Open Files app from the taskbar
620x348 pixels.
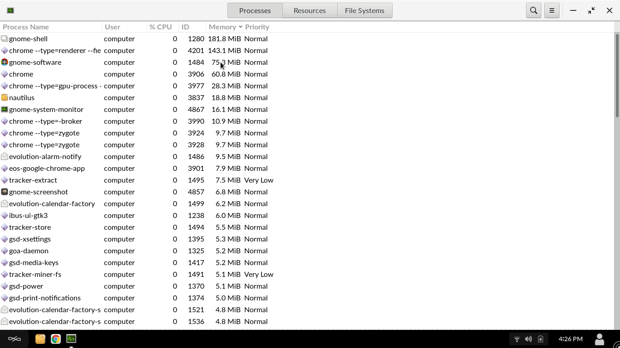(x=40, y=339)
